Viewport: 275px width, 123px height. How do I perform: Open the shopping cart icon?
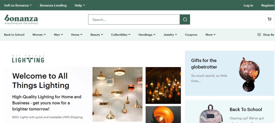[x=269, y=19]
